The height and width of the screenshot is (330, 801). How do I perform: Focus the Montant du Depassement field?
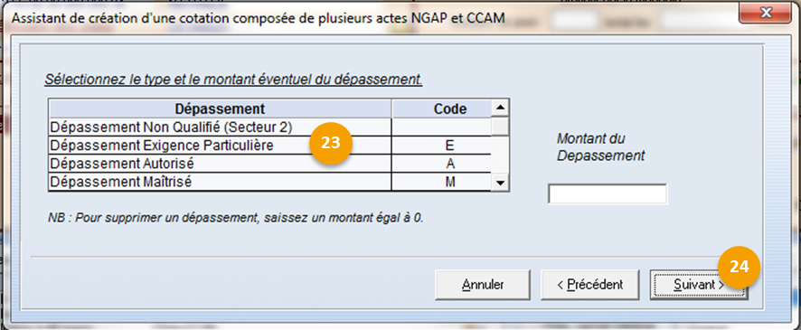tap(608, 194)
